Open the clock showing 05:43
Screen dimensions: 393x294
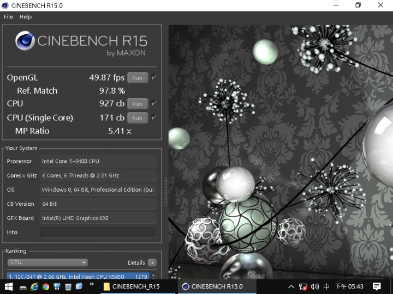(x=349, y=286)
